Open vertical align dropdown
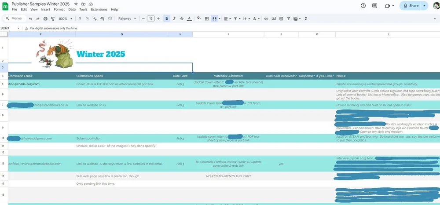Image resolution: width=440 pixels, height=205 pixels. click(x=237, y=18)
